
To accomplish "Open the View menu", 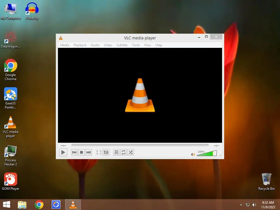I will tap(147, 45).
